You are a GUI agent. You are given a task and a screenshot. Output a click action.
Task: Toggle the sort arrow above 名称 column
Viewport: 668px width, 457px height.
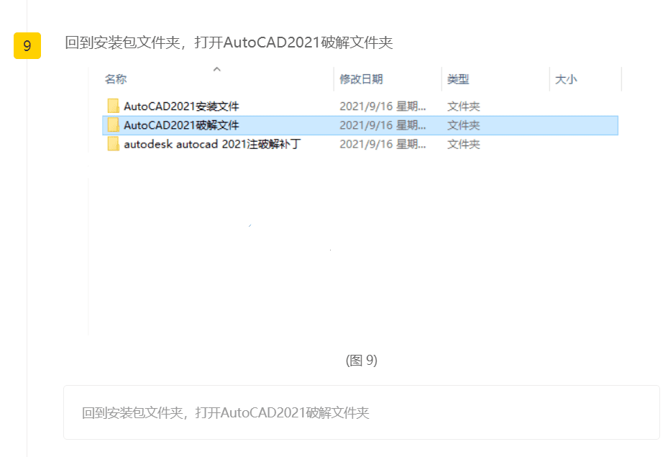click(x=217, y=69)
